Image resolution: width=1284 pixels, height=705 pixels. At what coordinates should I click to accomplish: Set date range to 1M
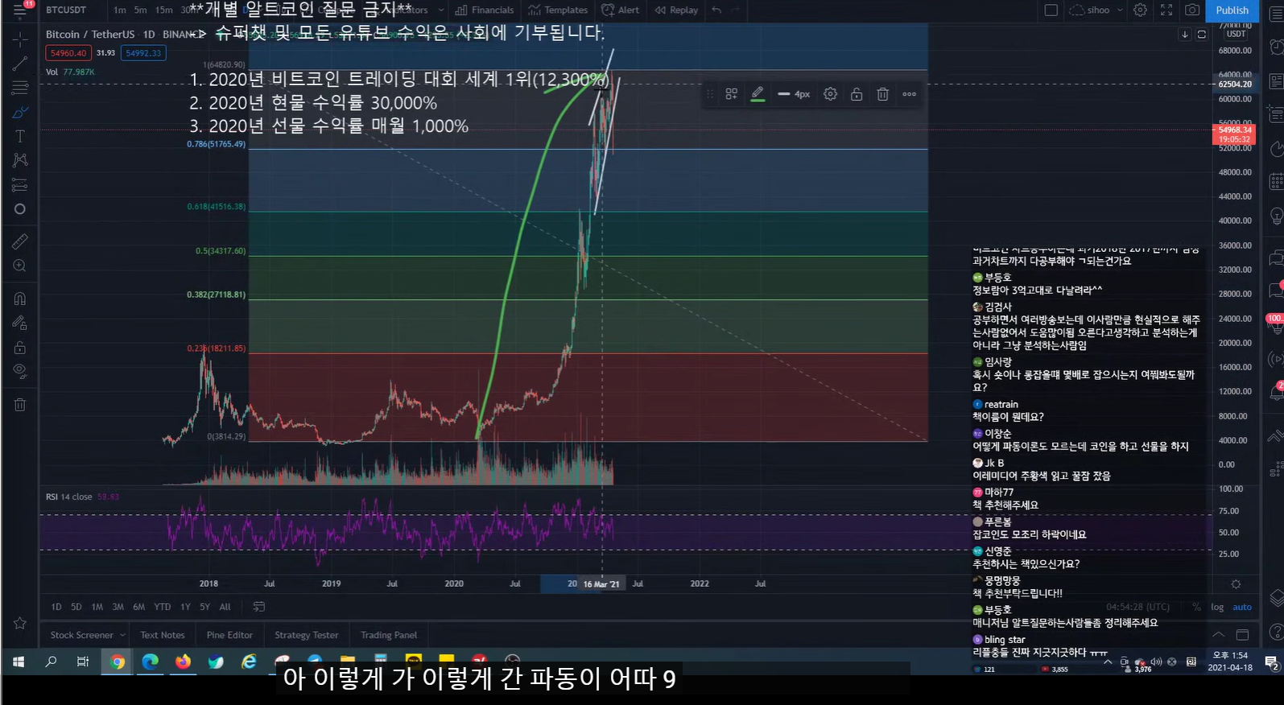[97, 607]
